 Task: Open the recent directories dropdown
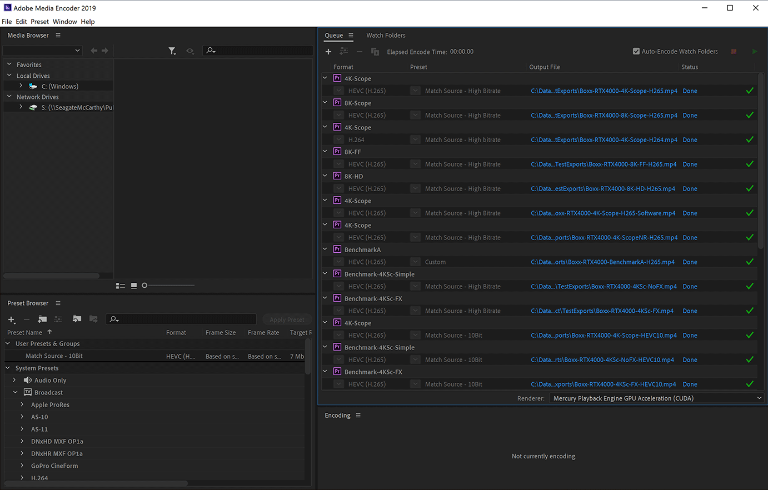pyautogui.click(x=43, y=51)
